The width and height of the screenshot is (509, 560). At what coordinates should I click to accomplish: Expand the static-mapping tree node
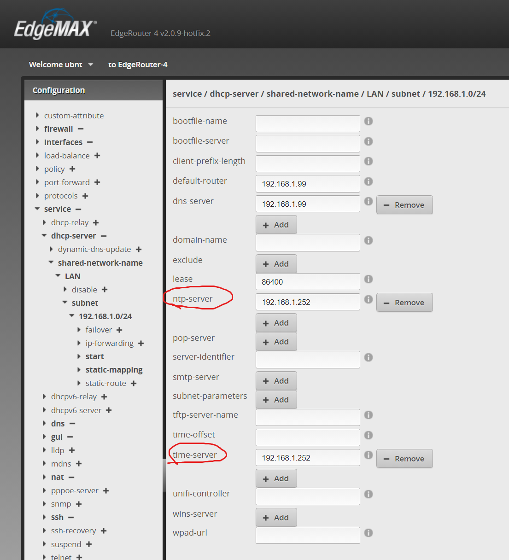[79, 370]
